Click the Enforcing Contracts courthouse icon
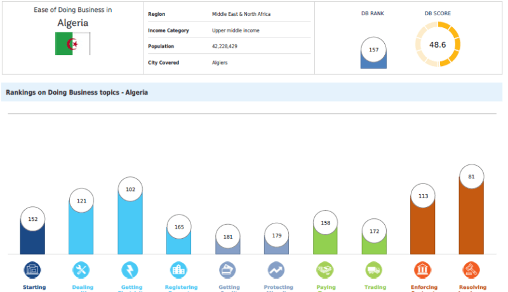 coord(424,269)
